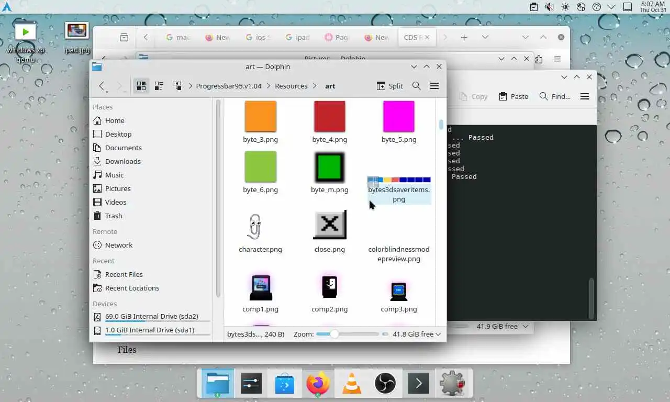Screen dimensions: 670x402
Task: Launch Firefox from the dock
Action: click(318, 384)
